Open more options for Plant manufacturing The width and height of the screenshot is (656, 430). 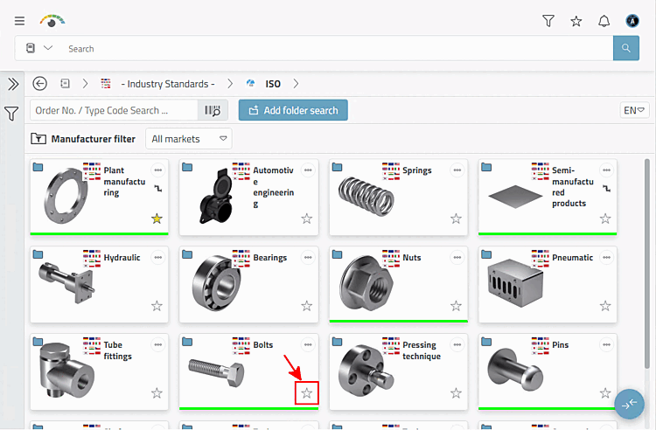[158, 170]
